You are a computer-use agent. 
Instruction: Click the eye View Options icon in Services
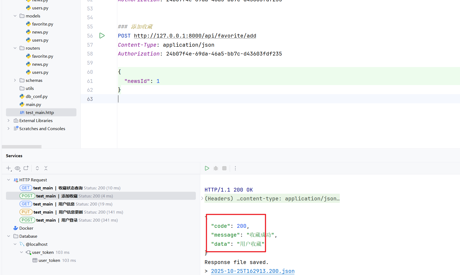click(17, 168)
